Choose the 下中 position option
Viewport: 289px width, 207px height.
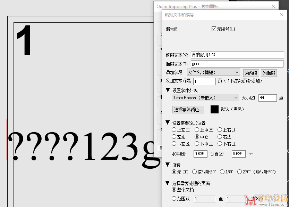197,144
